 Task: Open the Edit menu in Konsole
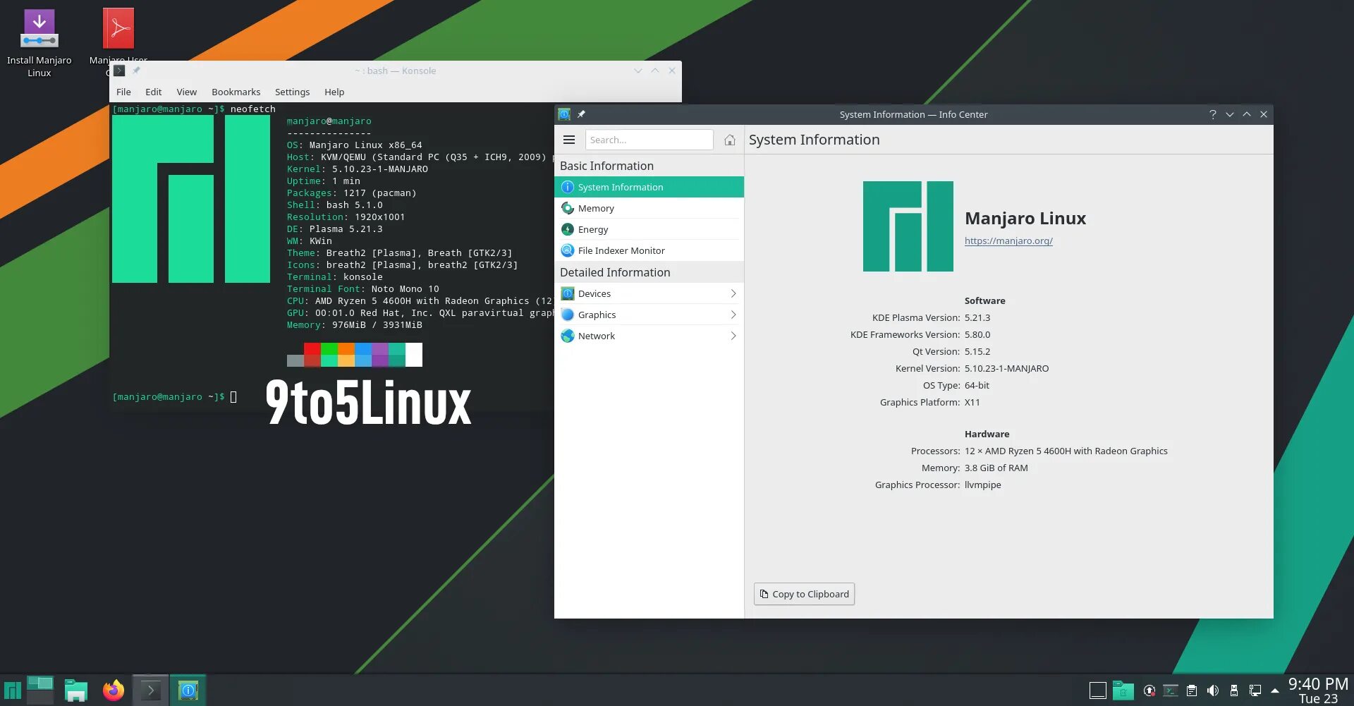coord(153,92)
